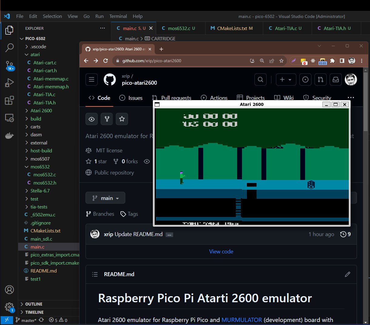Reload the GitHub page in Chrome
This screenshot has width=370, height=325.
point(106,61)
